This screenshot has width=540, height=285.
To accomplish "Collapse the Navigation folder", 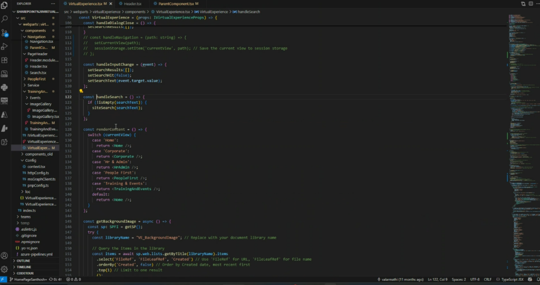I will point(36,37).
